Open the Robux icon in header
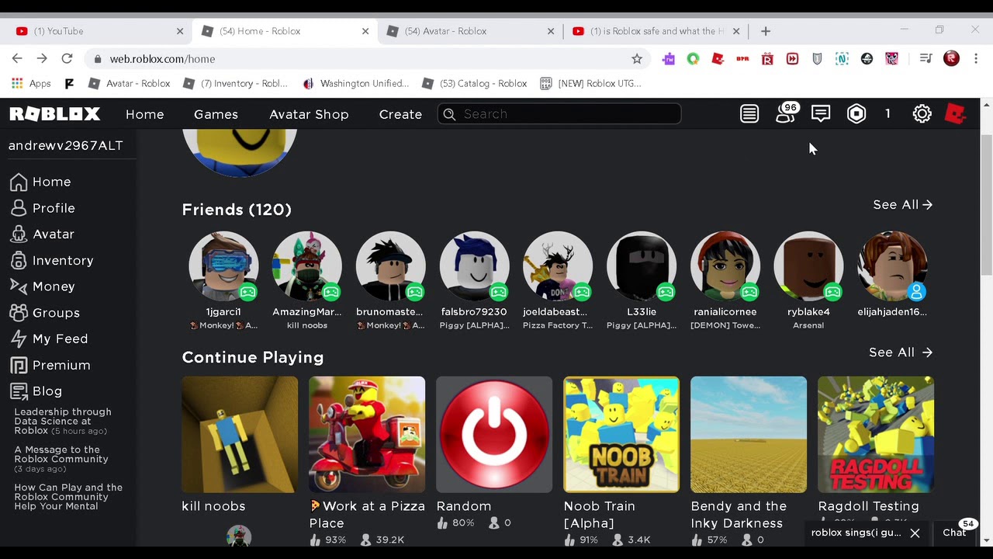This screenshot has height=559, width=993. pyautogui.click(x=856, y=114)
